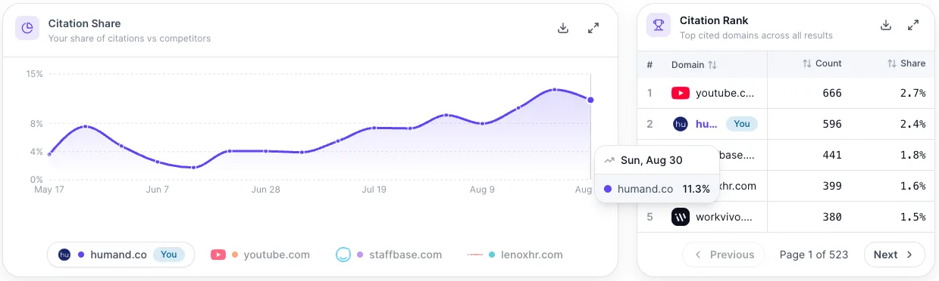Screen dimensions: 939x281
Task: Click the count value 596
Action: [x=832, y=124]
